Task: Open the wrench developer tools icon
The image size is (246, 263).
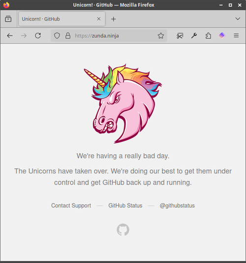Action: pos(194,35)
